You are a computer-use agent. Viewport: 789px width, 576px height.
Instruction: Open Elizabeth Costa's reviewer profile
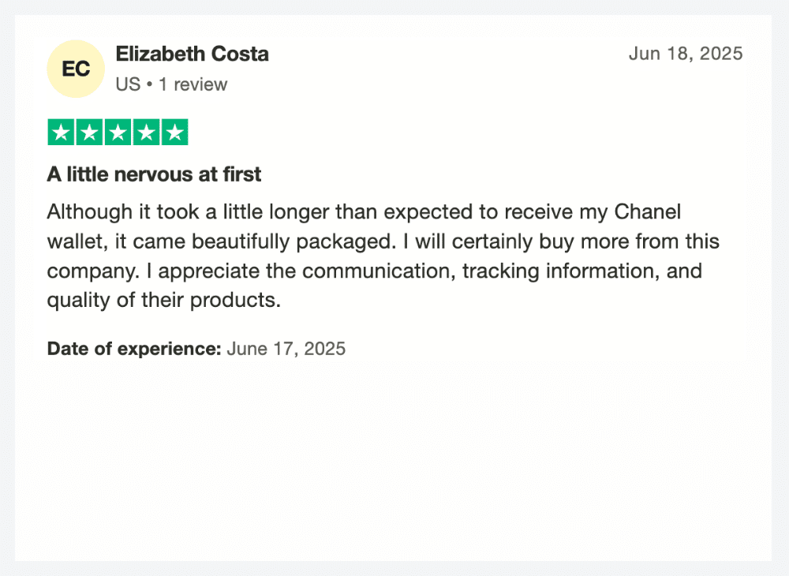pos(192,54)
